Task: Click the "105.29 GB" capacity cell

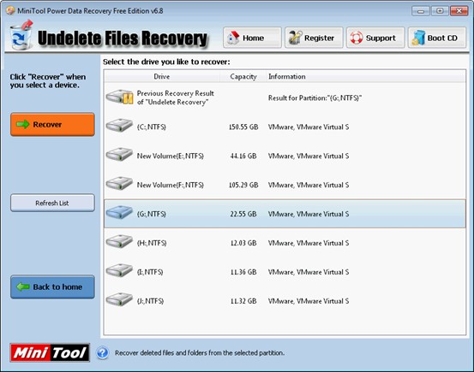Action: click(x=243, y=185)
